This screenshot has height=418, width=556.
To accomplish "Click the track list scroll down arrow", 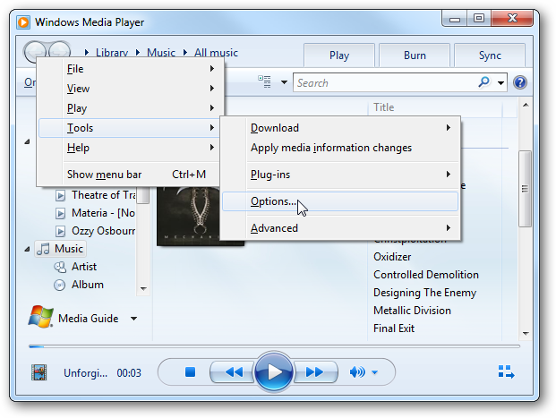I will click(x=526, y=333).
